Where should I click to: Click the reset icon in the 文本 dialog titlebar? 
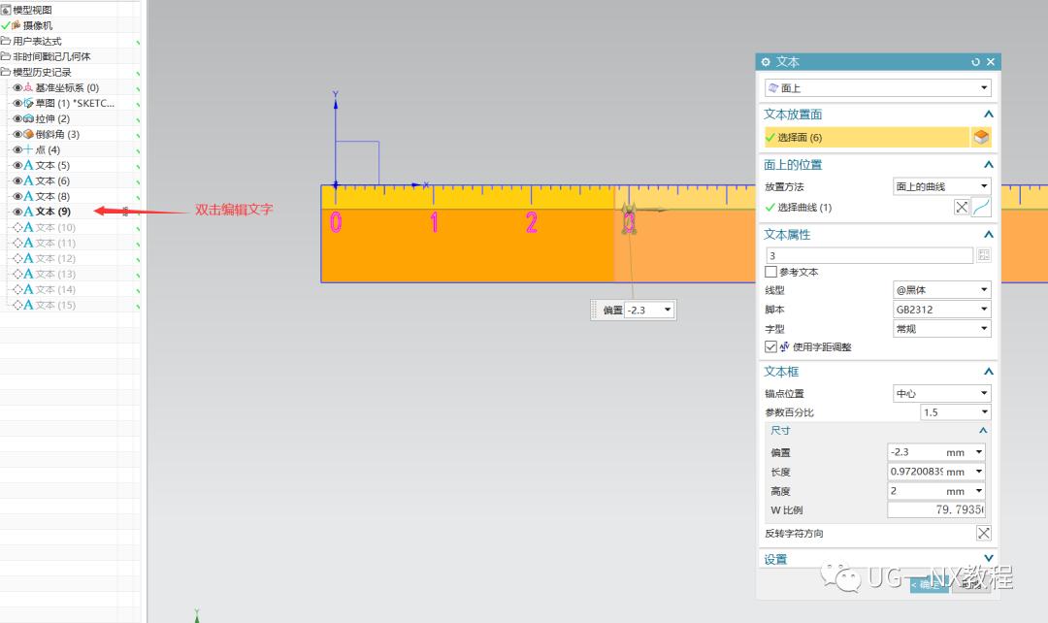tap(975, 61)
